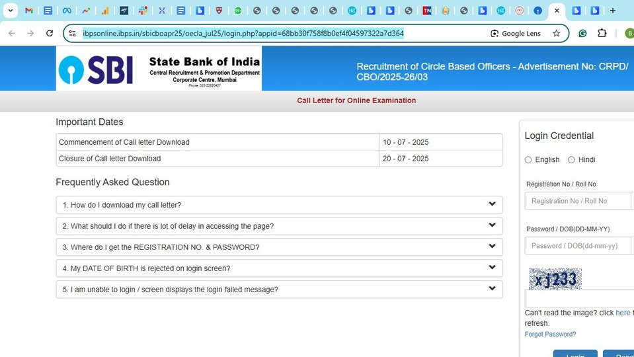Open the dark square feather-icon tab

(124, 11)
